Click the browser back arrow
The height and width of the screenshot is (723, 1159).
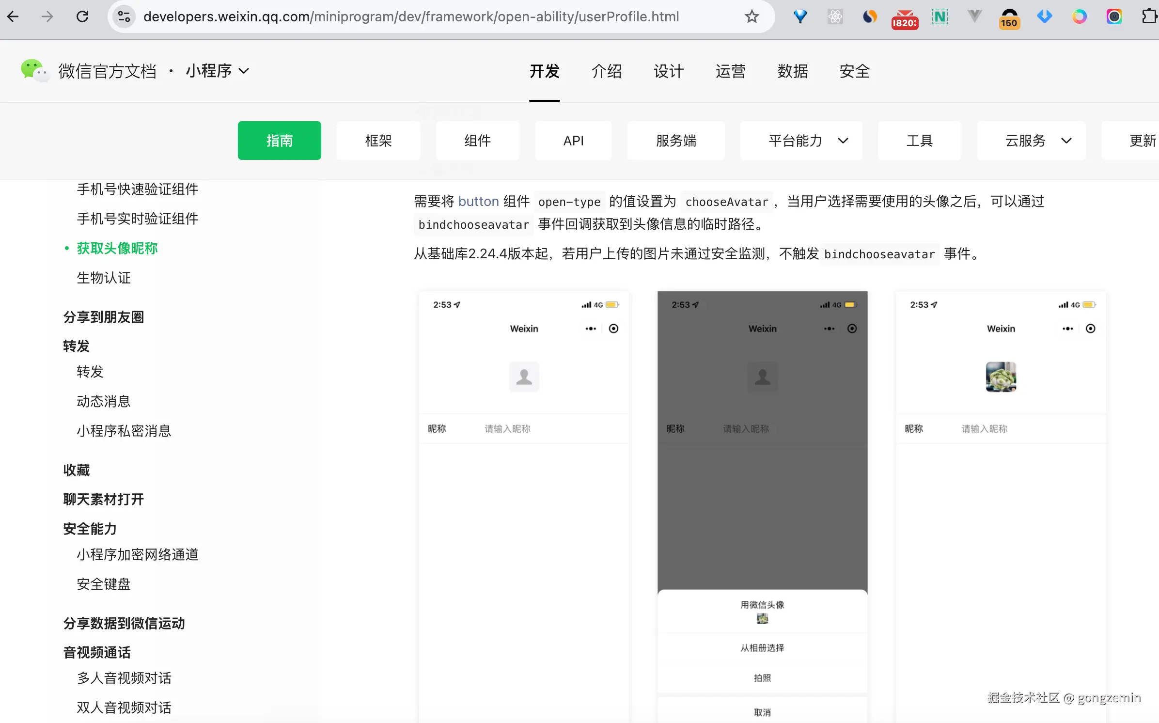13,16
